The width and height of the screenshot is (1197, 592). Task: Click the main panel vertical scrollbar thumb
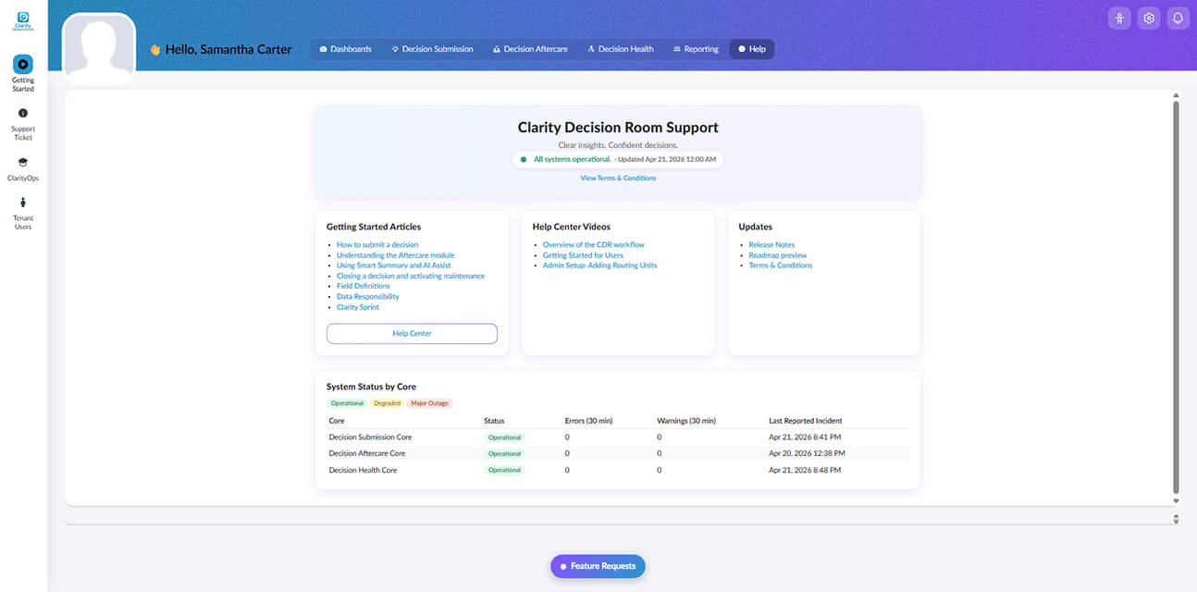click(1176, 296)
